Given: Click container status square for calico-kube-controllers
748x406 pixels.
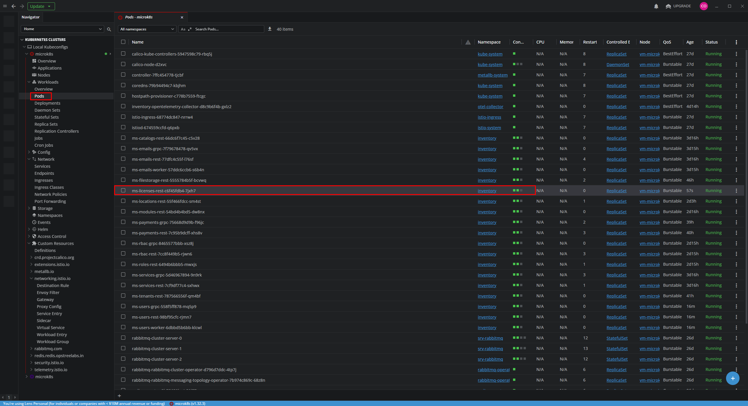Looking at the screenshot, I should pyautogui.click(x=514, y=53).
